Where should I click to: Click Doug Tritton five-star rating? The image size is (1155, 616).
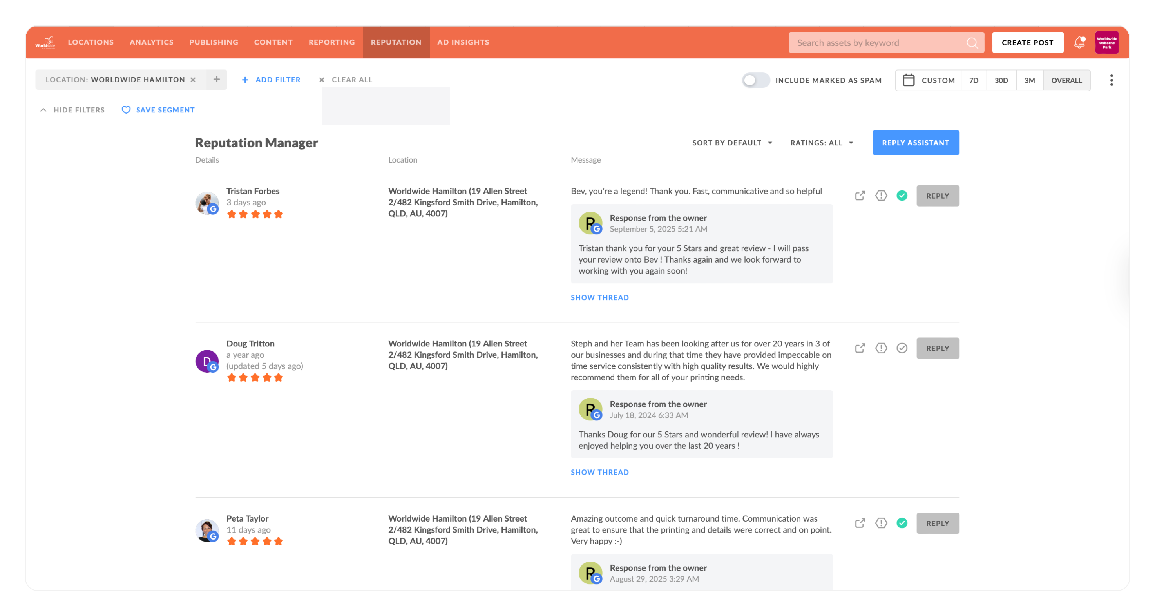(255, 377)
